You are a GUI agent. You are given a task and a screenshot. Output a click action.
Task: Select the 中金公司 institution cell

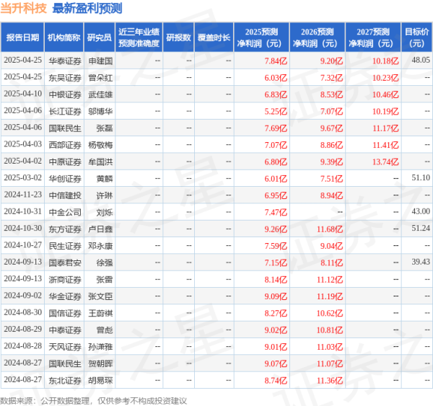(64, 211)
